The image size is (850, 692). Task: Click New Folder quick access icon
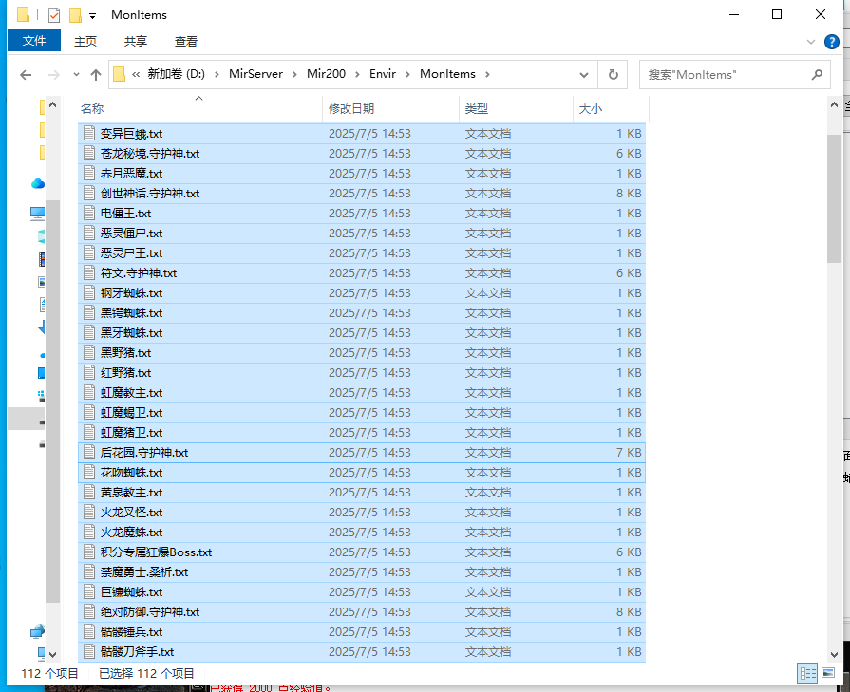(x=75, y=15)
